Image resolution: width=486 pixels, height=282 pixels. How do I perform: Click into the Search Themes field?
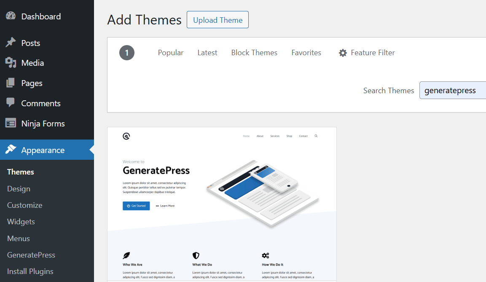point(453,91)
